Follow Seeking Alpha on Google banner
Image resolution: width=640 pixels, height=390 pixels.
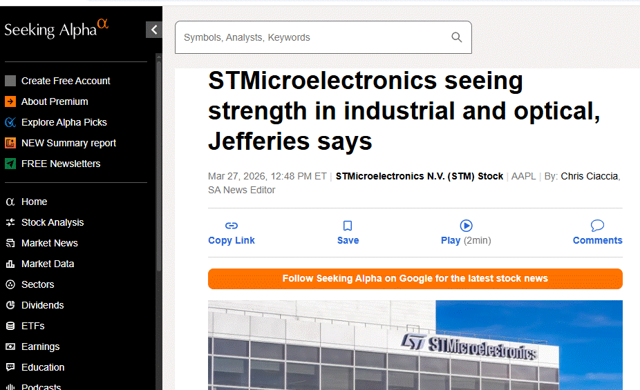click(x=415, y=279)
